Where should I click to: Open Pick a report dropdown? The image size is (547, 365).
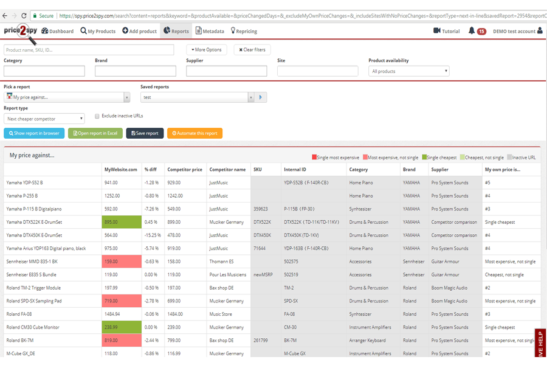67,97
